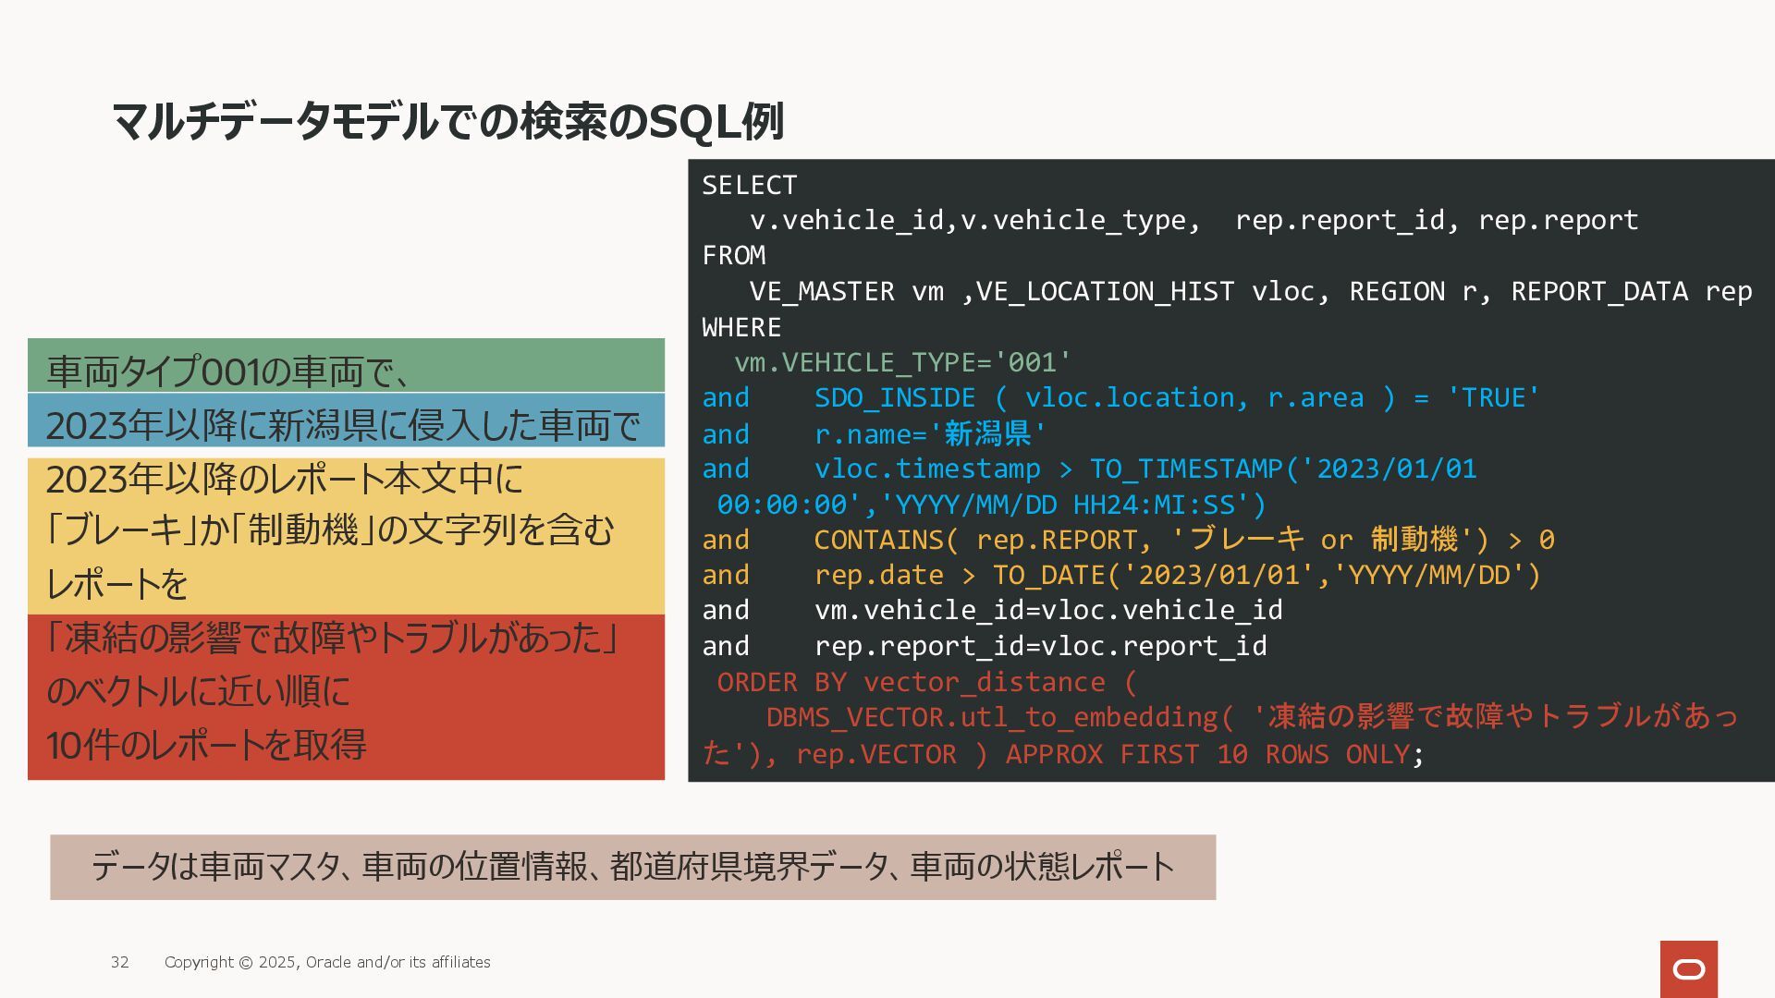Click the vloc.timestamp > TO_TIMESTAMP line
Screen dimensions: 1775x998
point(1089,469)
